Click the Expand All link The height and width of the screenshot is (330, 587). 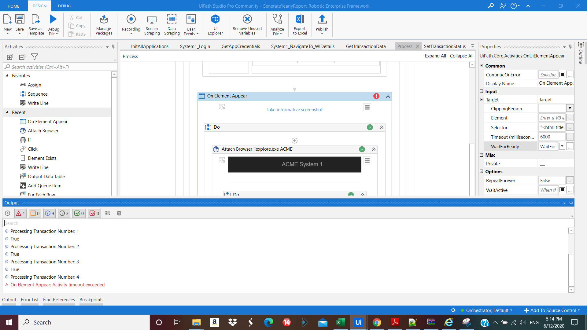(x=435, y=56)
